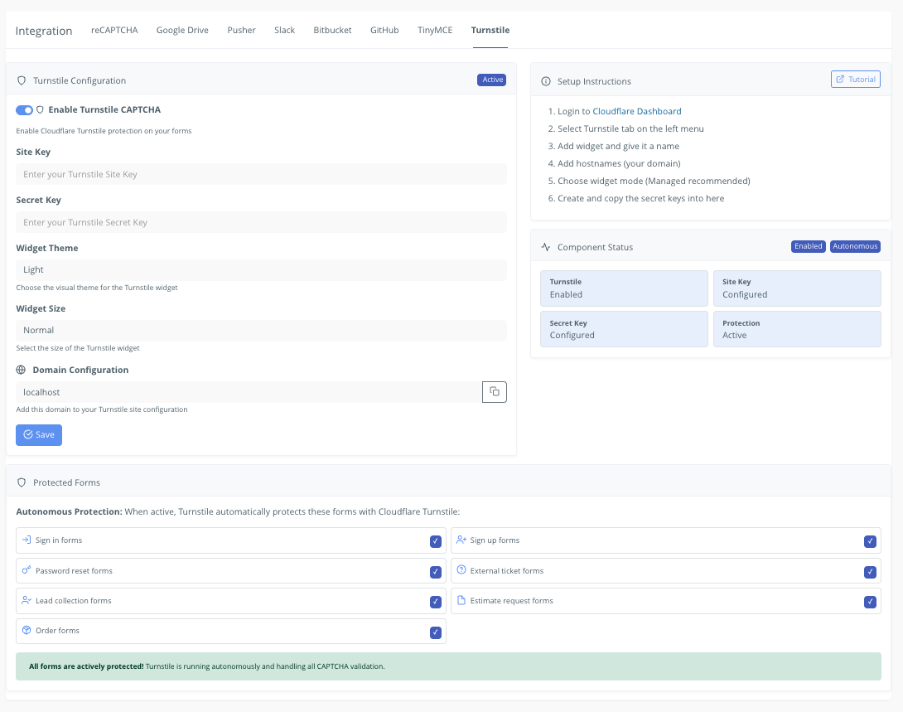Click the globe icon beside Domain Configuration

pos(22,370)
